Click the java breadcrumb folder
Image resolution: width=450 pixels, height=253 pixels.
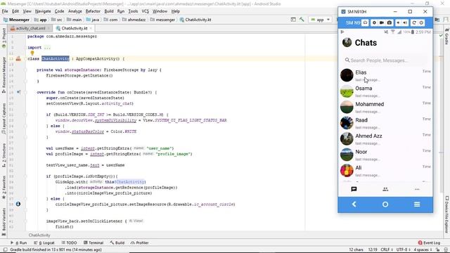point(92,20)
